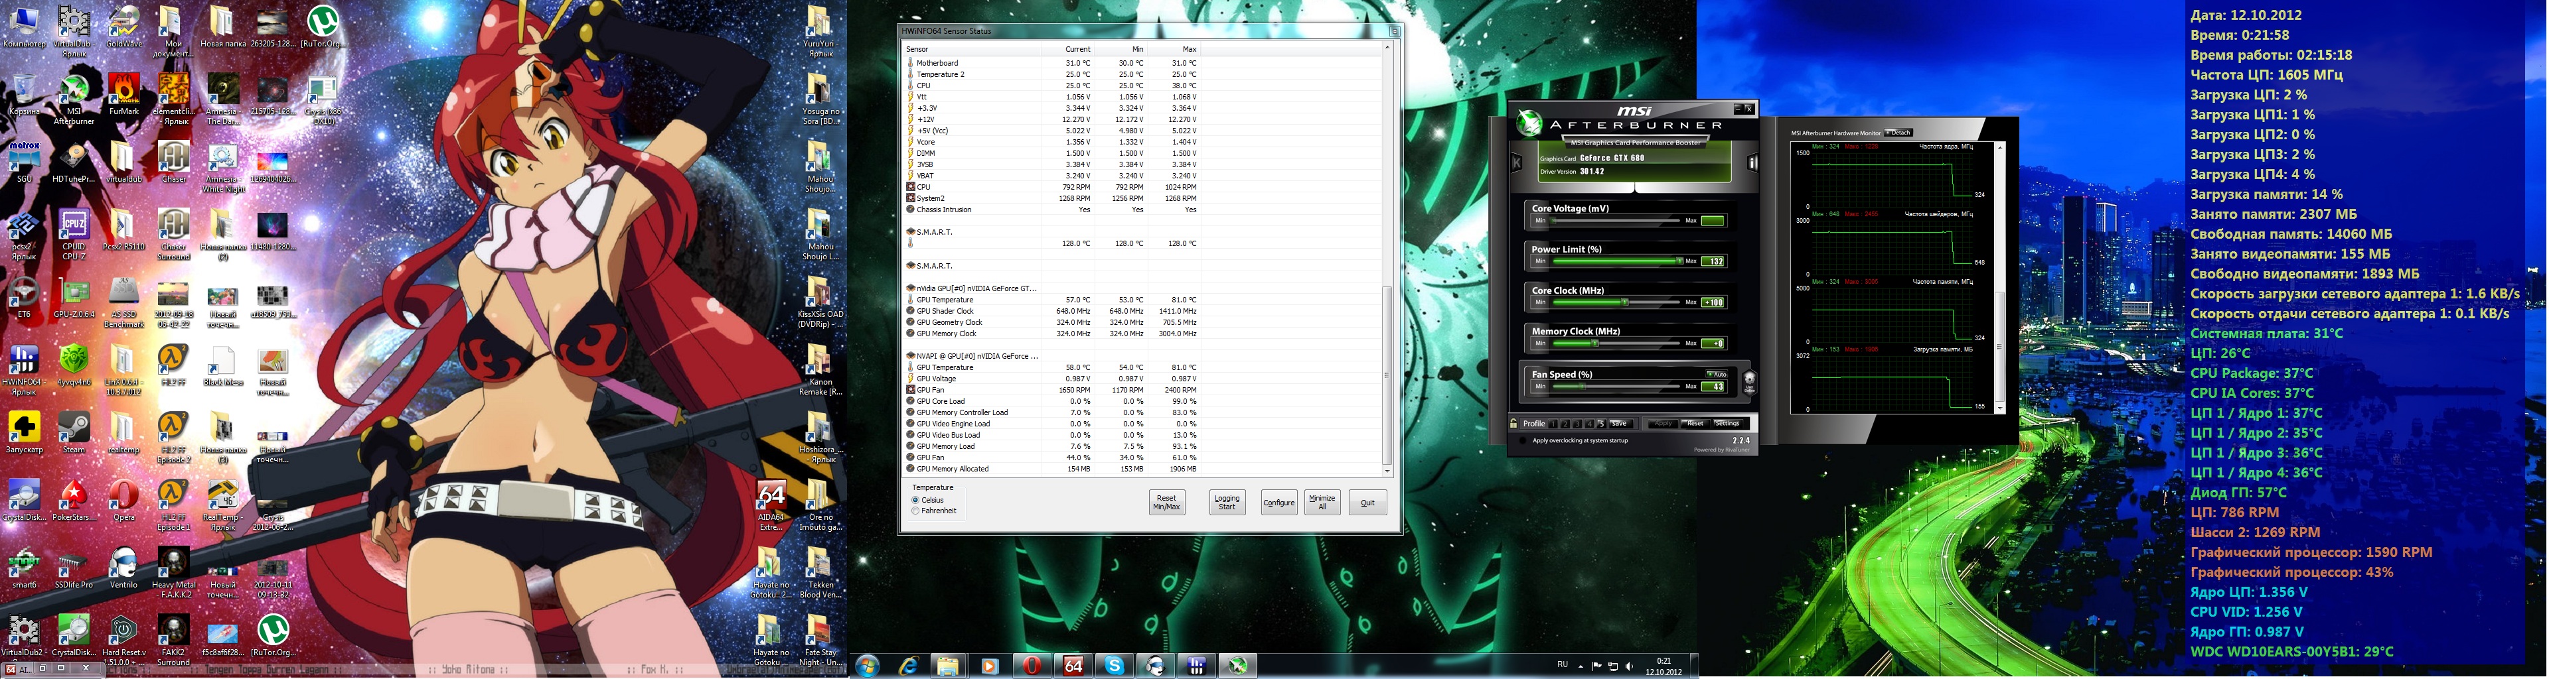2549x679 pixels.
Task: Click the profile lock padlock icon
Action: pyautogui.click(x=1514, y=424)
